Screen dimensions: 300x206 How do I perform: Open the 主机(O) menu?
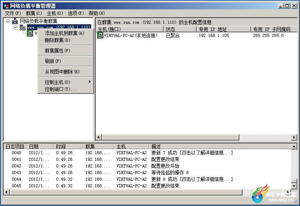pyautogui.click(x=55, y=13)
